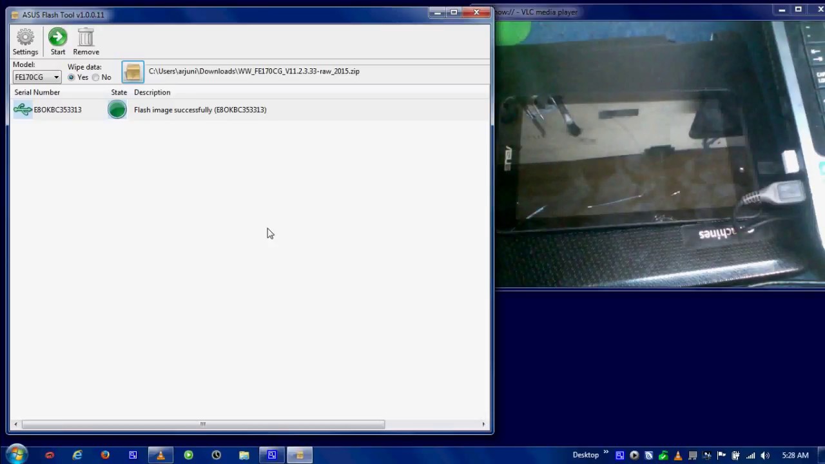Click the scroll left arrow
The height and width of the screenshot is (464, 825).
tap(16, 424)
